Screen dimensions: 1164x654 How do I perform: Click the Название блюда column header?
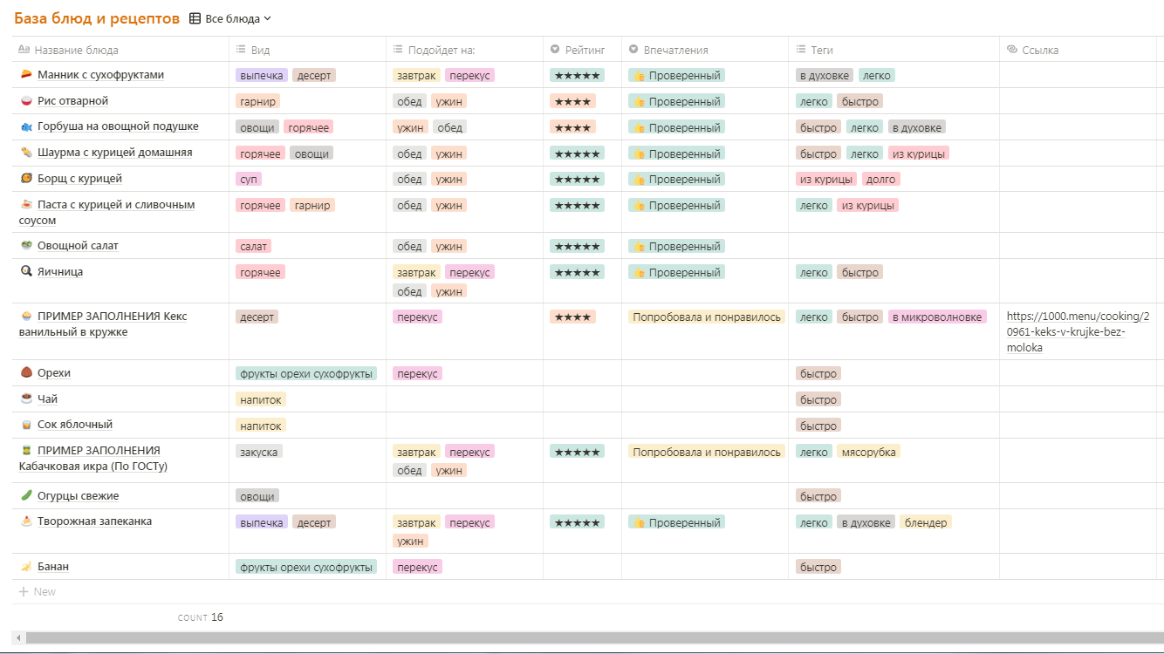120,50
